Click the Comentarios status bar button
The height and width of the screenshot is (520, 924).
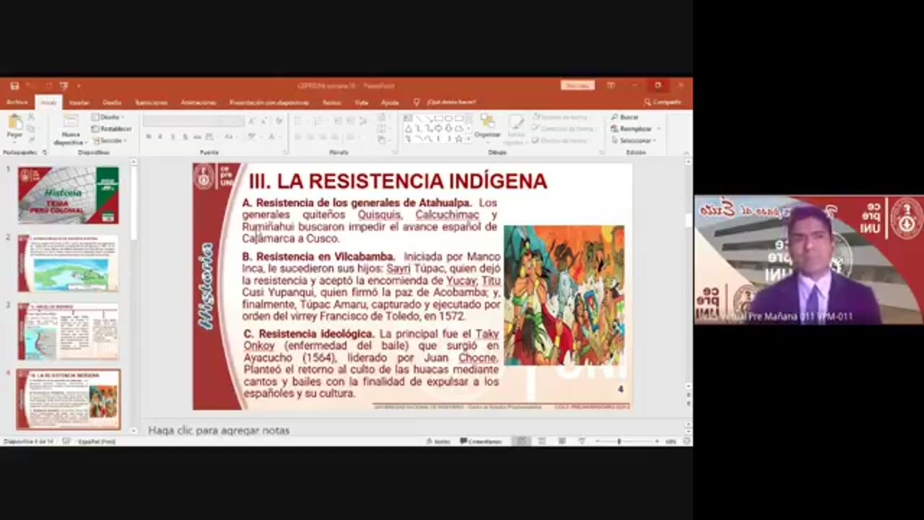(481, 441)
